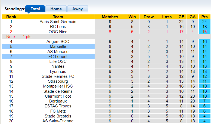This screenshot has width=211, height=124.
Task: Click Paris Saint-Germain's 24 points cell
Action: [x=204, y=22]
